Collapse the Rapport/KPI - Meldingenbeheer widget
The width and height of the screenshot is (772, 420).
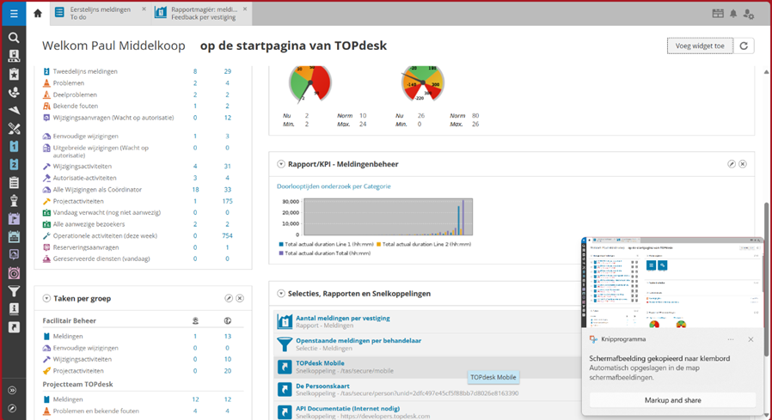(281, 164)
